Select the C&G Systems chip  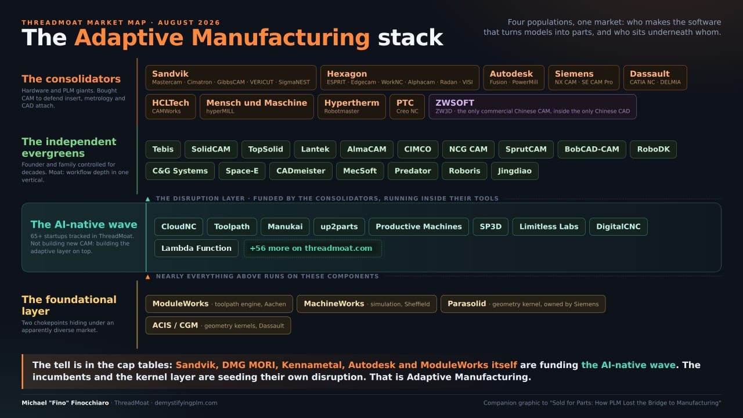[x=180, y=171]
